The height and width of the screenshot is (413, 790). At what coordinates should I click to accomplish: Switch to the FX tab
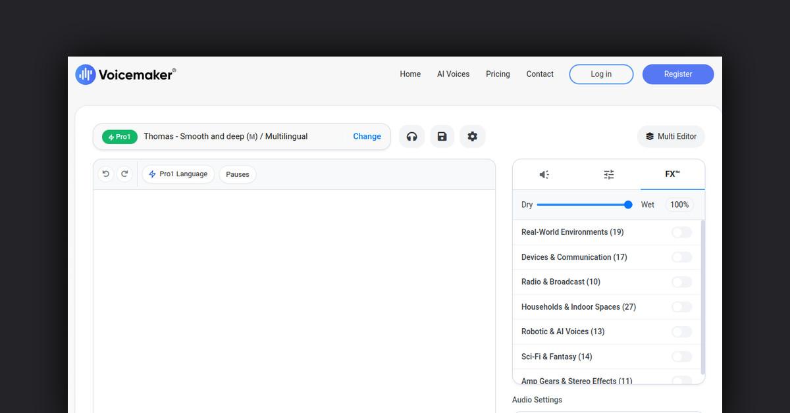point(672,174)
